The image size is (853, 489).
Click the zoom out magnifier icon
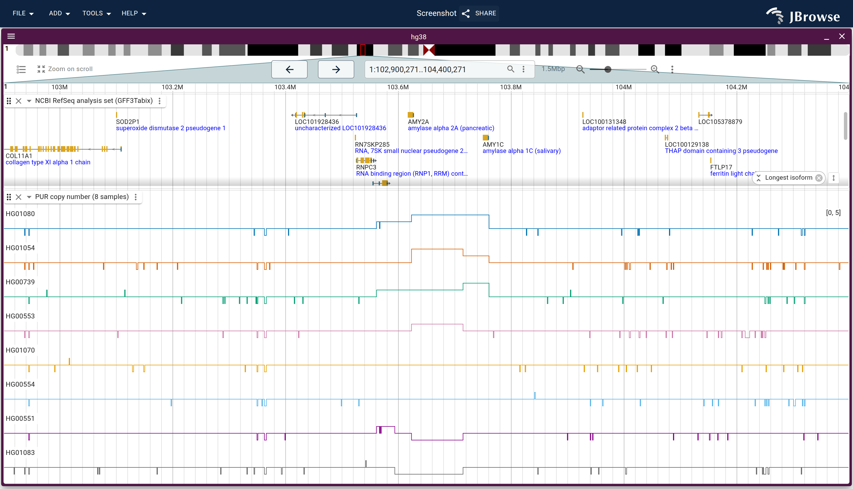(580, 70)
